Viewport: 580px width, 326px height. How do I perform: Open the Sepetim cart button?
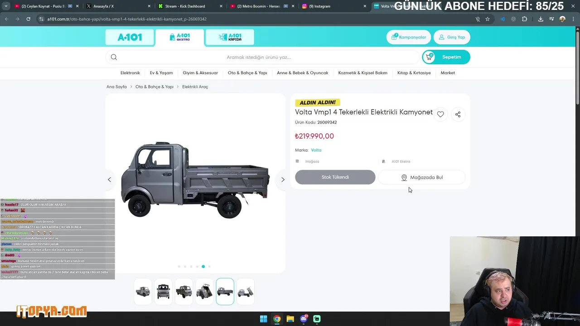[x=446, y=57]
